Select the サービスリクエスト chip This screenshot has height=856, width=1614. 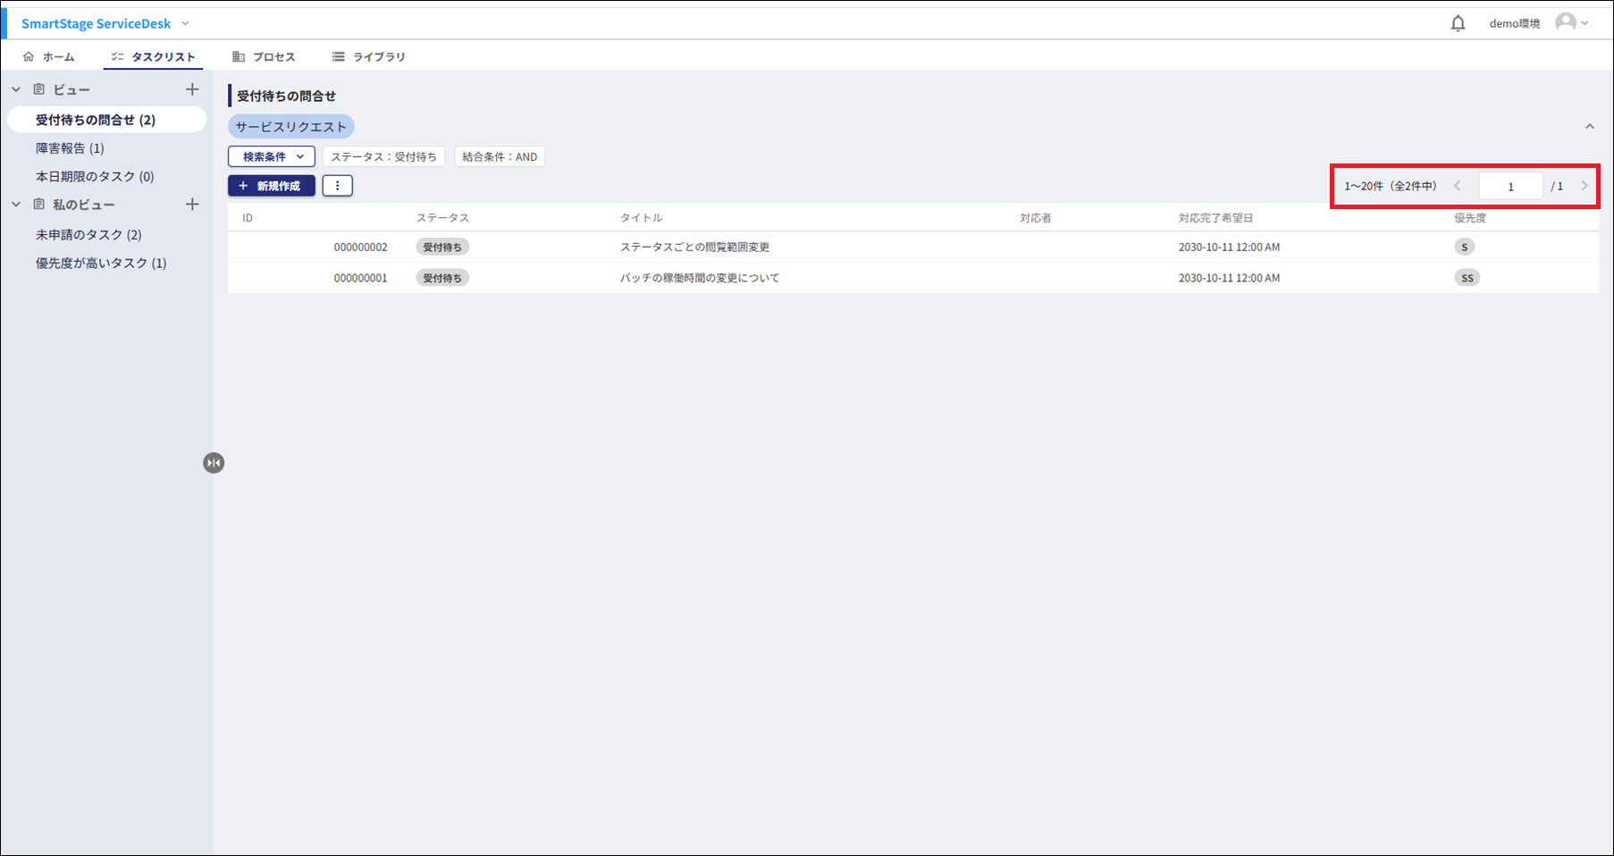pos(290,127)
